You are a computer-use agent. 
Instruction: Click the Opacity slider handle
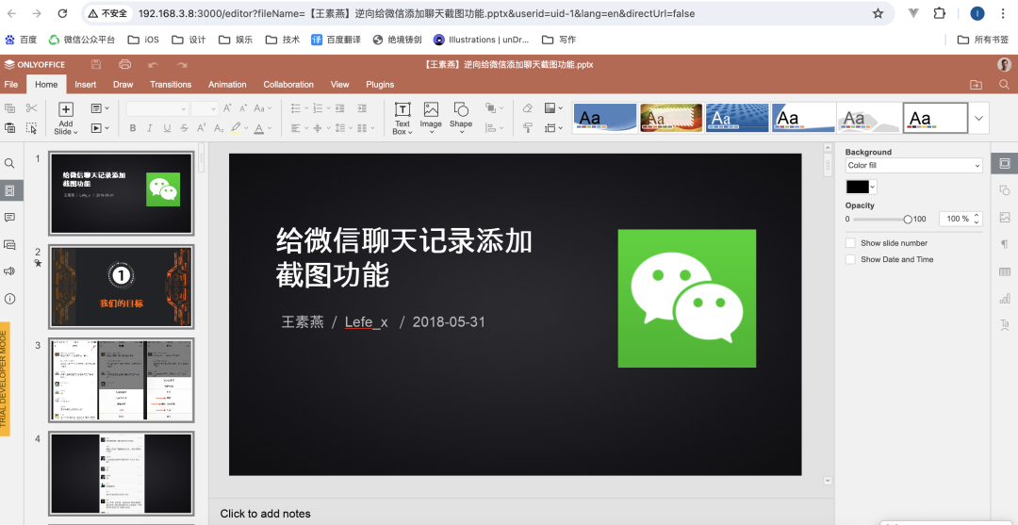908,220
